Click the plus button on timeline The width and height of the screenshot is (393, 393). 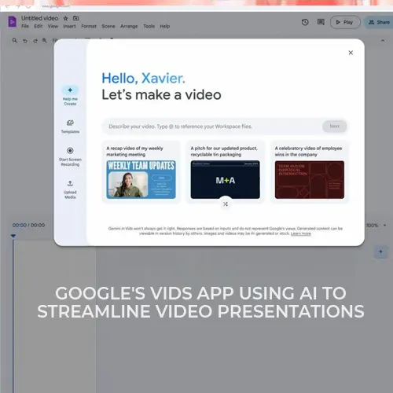[380, 252]
